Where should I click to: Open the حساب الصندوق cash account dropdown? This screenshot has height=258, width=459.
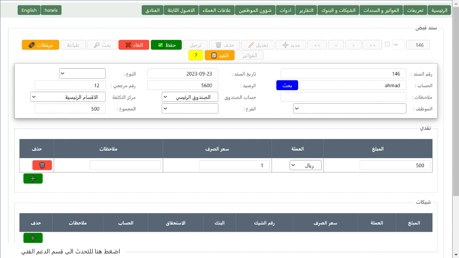[x=190, y=97]
